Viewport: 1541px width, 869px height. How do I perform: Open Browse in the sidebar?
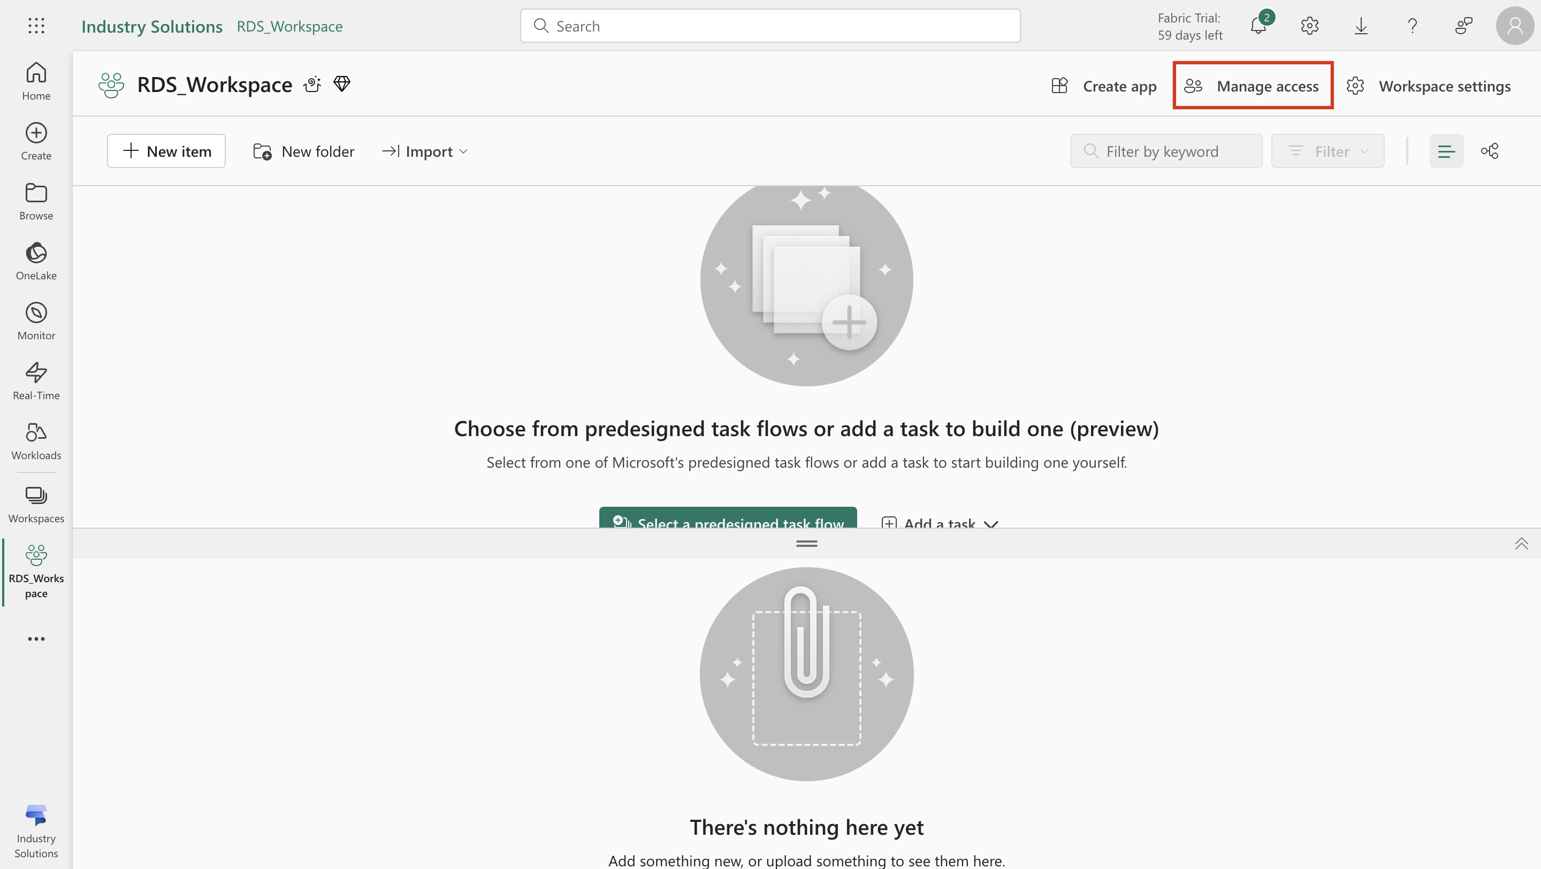tap(36, 202)
